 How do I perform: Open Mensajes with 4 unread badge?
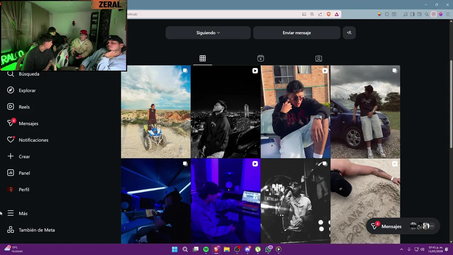pos(23,123)
